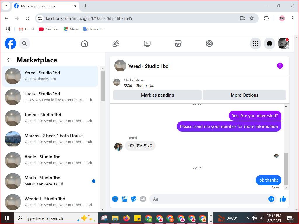This screenshot has width=299, height=224.
Task: Click the down arrow of conversation list scrollbar
Action: click(x=102, y=209)
